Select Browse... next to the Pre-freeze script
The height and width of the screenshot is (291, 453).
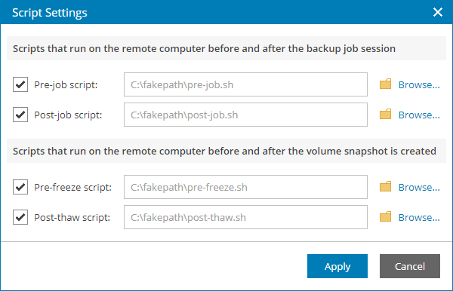point(419,187)
